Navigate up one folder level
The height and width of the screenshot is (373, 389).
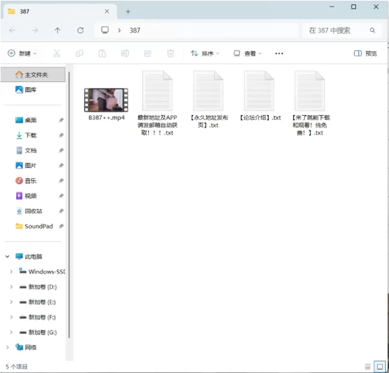point(58,30)
